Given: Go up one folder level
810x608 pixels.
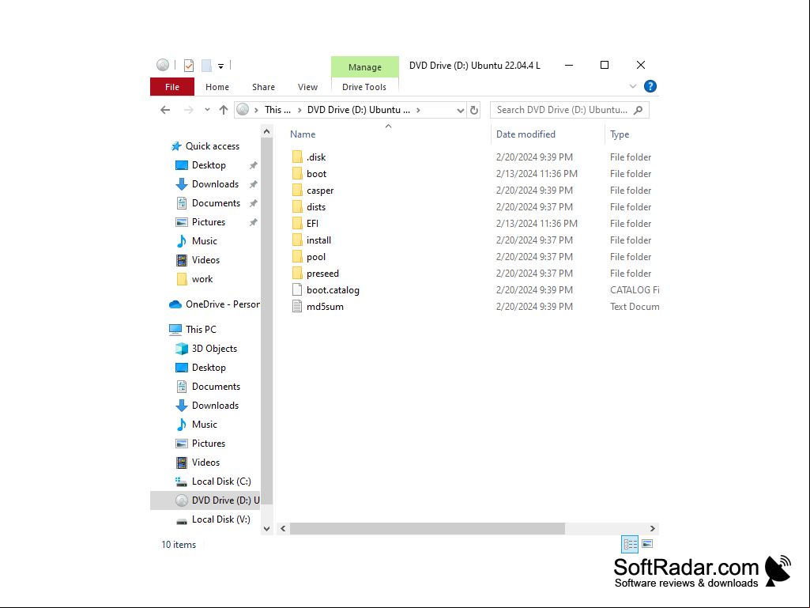Looking at the screenshot, I should [224, 110].
